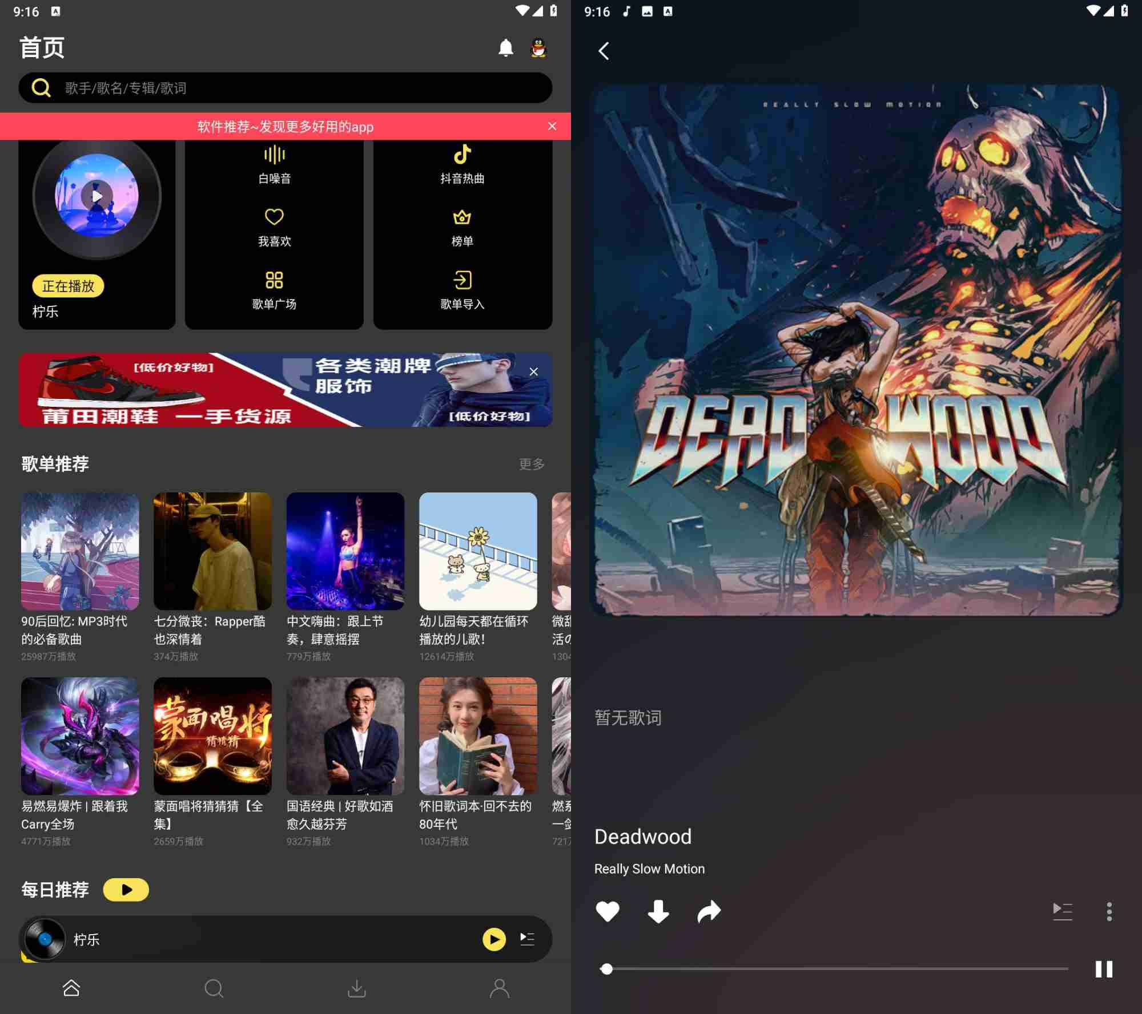Screen dimensions: 1142x1014
Task: Open 歌单广场 playlist square
Action: [274, 290]
